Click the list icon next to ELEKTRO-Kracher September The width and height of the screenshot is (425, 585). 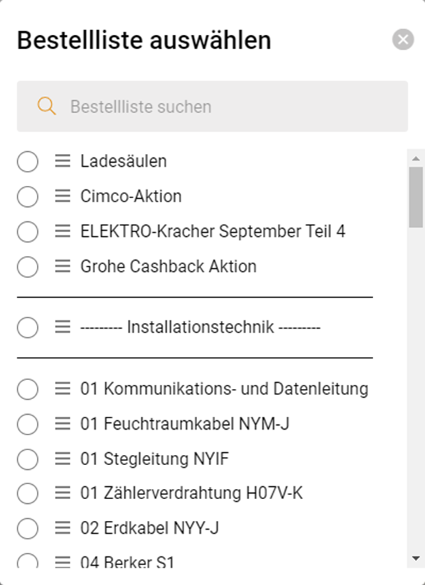63,232
